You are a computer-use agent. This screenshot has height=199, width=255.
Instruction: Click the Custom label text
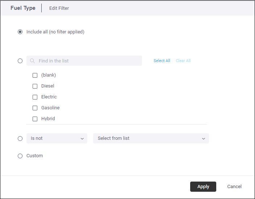[x=35, y=156]
